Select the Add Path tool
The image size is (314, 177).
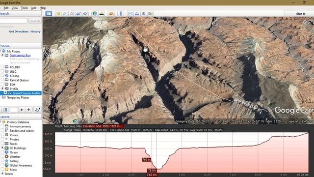pos(72,13)
